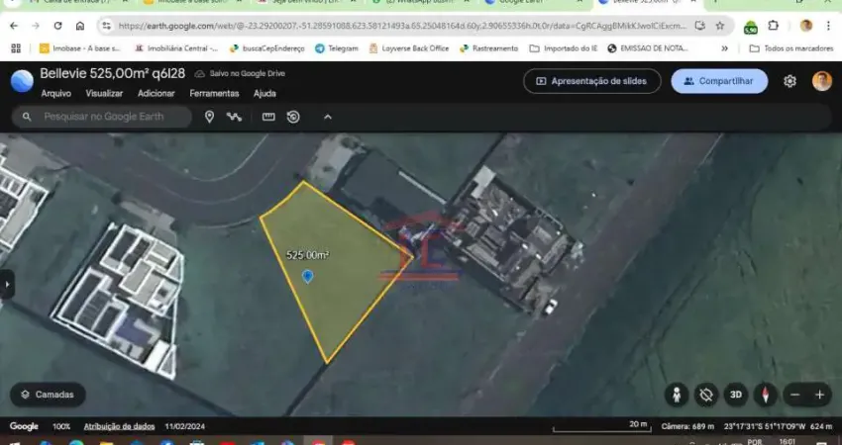The width and height of the screenshot is (842, 445).
Task: Open the Chrome profile avatar
Action: coord(805,26)
